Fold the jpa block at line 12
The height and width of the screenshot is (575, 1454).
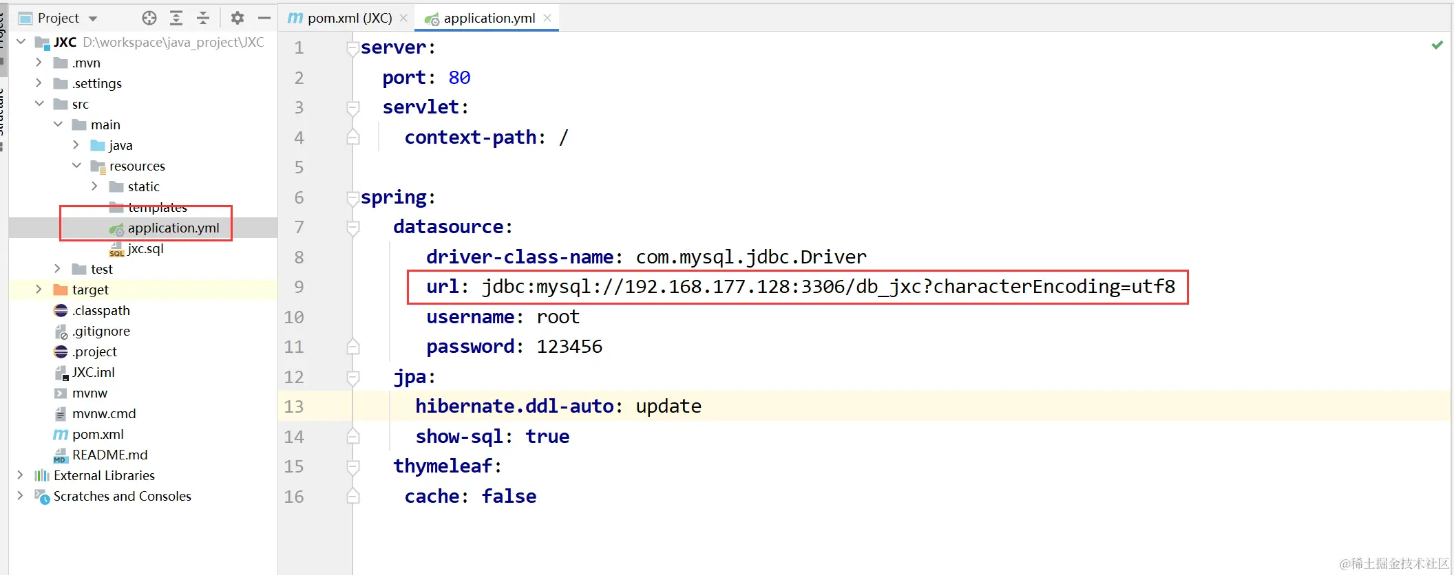coord(352,377)
